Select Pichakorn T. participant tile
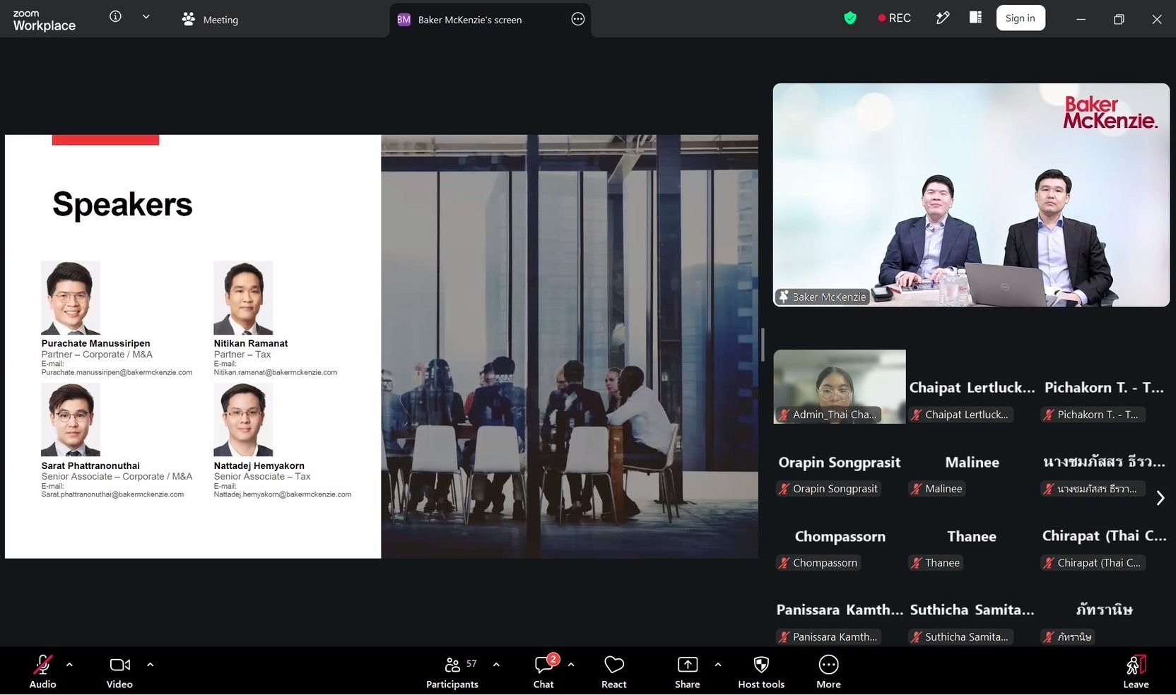Viewport: 1176px width, 695px height. 1104,387
